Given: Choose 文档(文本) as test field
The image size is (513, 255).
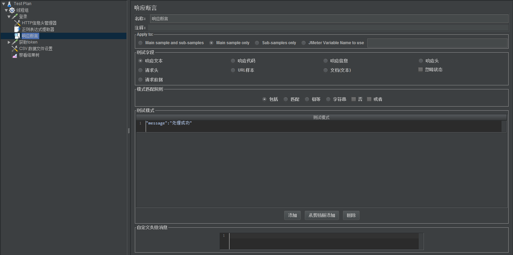Looking at the screenshot, I should (x=337, y=70).
